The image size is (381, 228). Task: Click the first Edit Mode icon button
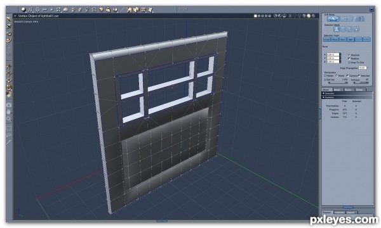(333, 18)
